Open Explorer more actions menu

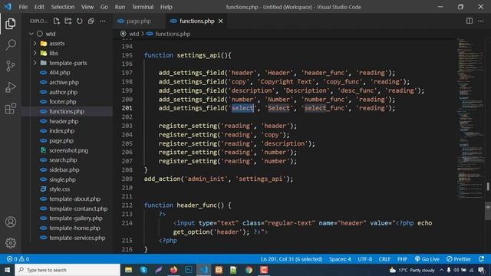pos(102,21)
